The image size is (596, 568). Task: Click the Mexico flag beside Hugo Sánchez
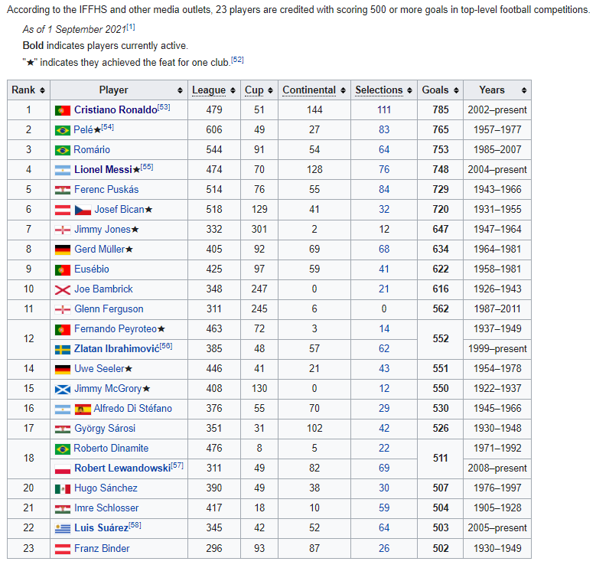tap(62, 488)
